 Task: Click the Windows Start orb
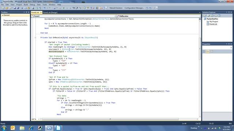click(4, 128)
